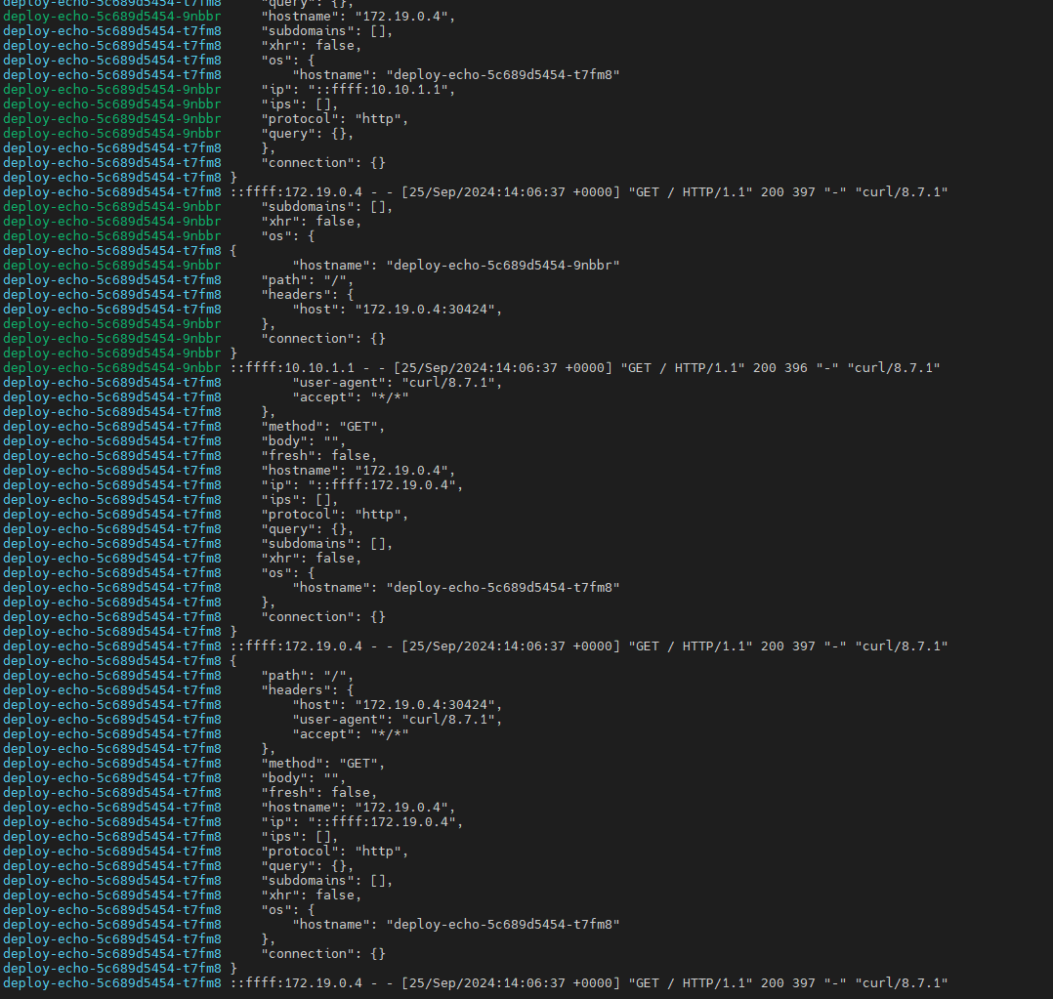Click the access log line with status 200 396

[584, 368]
